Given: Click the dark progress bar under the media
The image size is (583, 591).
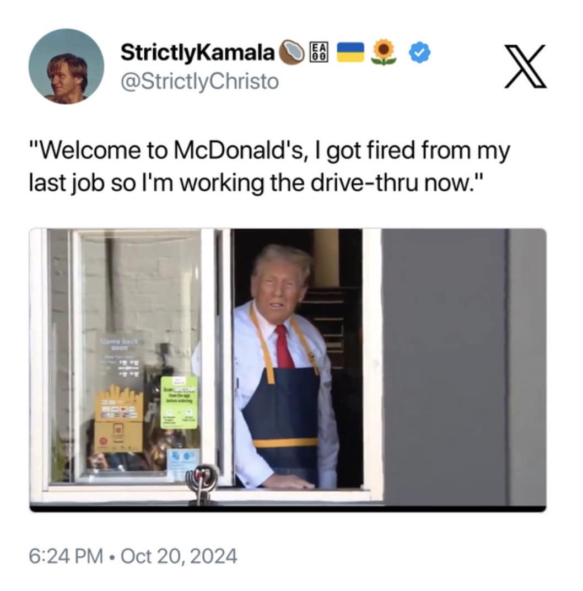Looking at the screenshot, I should coord(288,508).
